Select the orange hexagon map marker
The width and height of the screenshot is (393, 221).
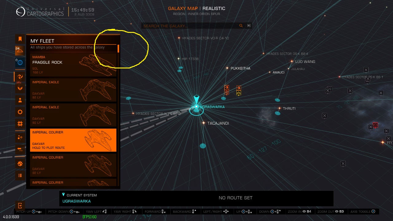(x=227, y=92)
